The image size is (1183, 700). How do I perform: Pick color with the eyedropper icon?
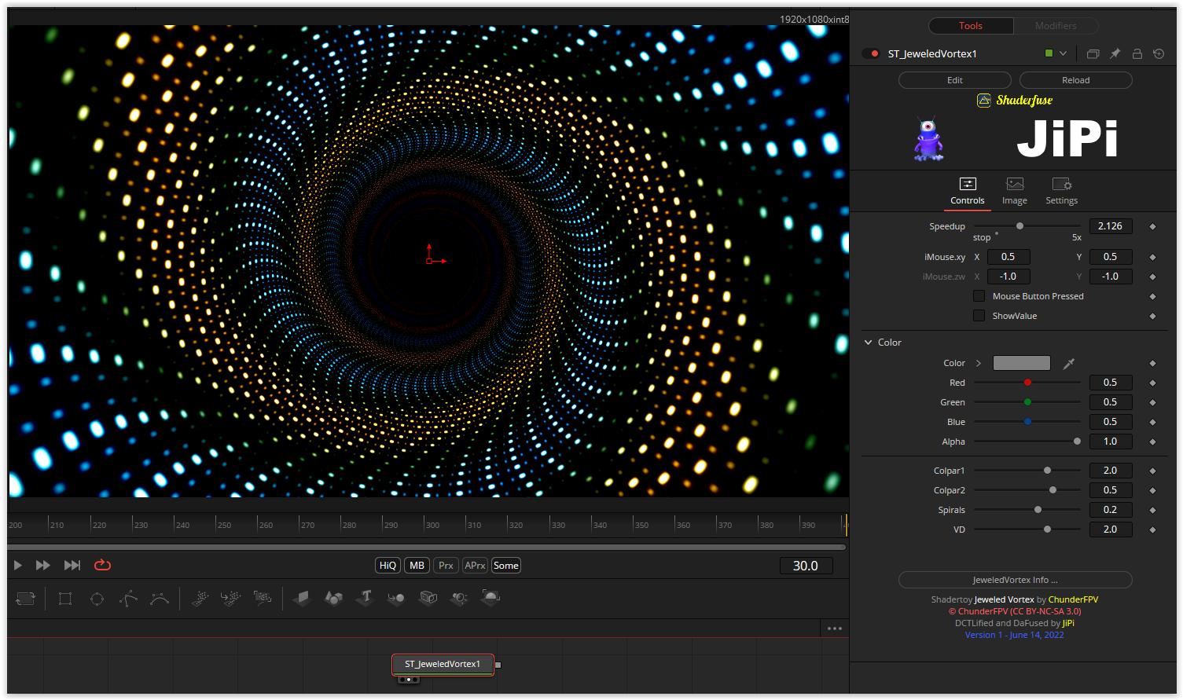(1069, 364)
